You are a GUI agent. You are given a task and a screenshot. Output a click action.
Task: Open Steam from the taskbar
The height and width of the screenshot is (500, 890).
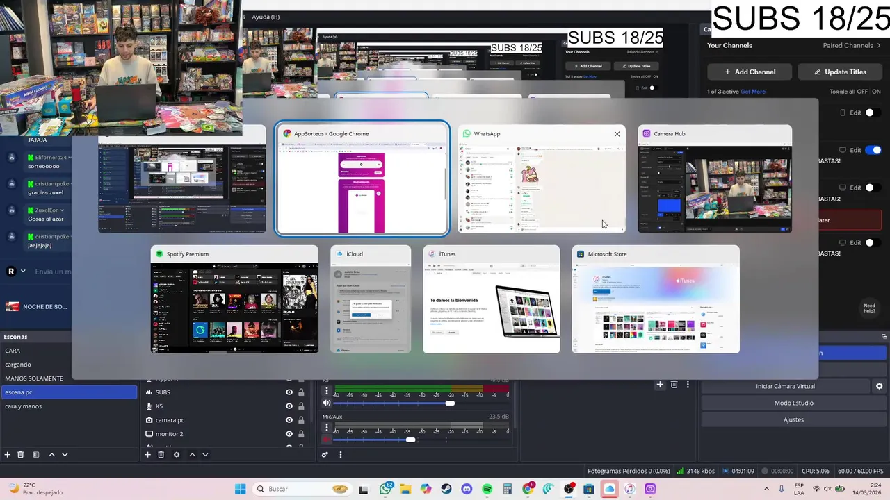point(446,489)
